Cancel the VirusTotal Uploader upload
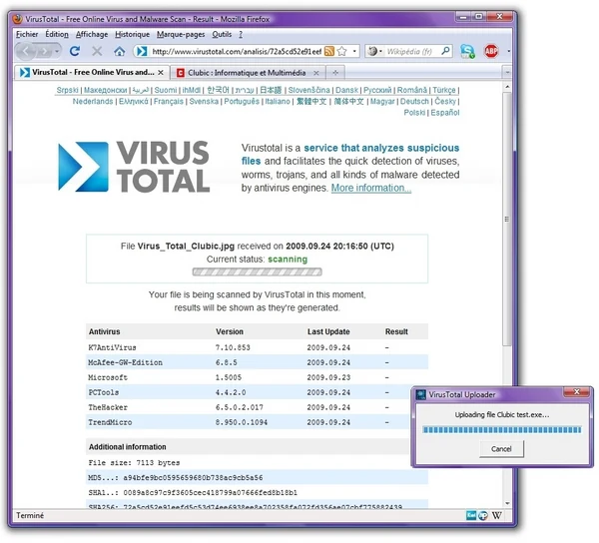The width and height of the screenshot is (599, 543). pos(501,449)
